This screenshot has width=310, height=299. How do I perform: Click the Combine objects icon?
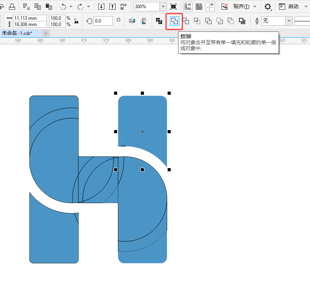point(159,21)
